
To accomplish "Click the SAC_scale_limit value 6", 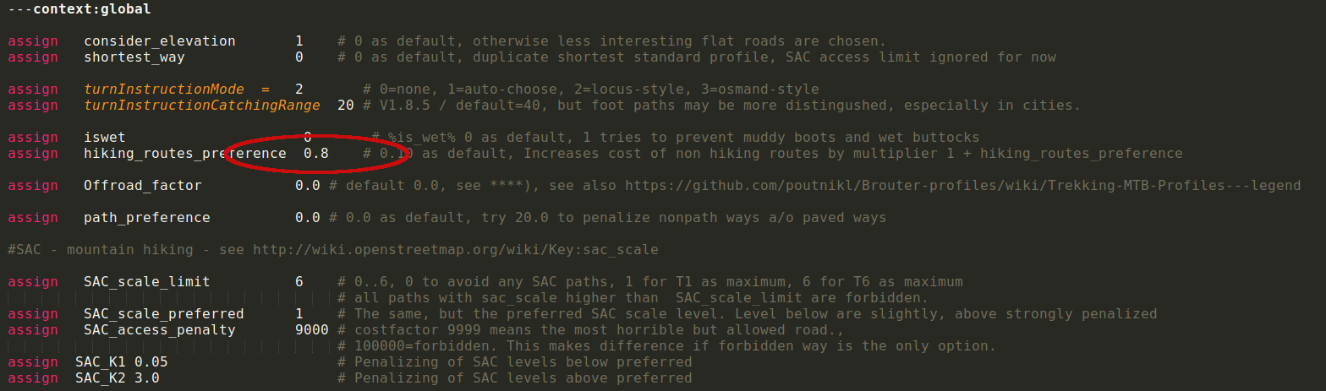I will [299, 281].
